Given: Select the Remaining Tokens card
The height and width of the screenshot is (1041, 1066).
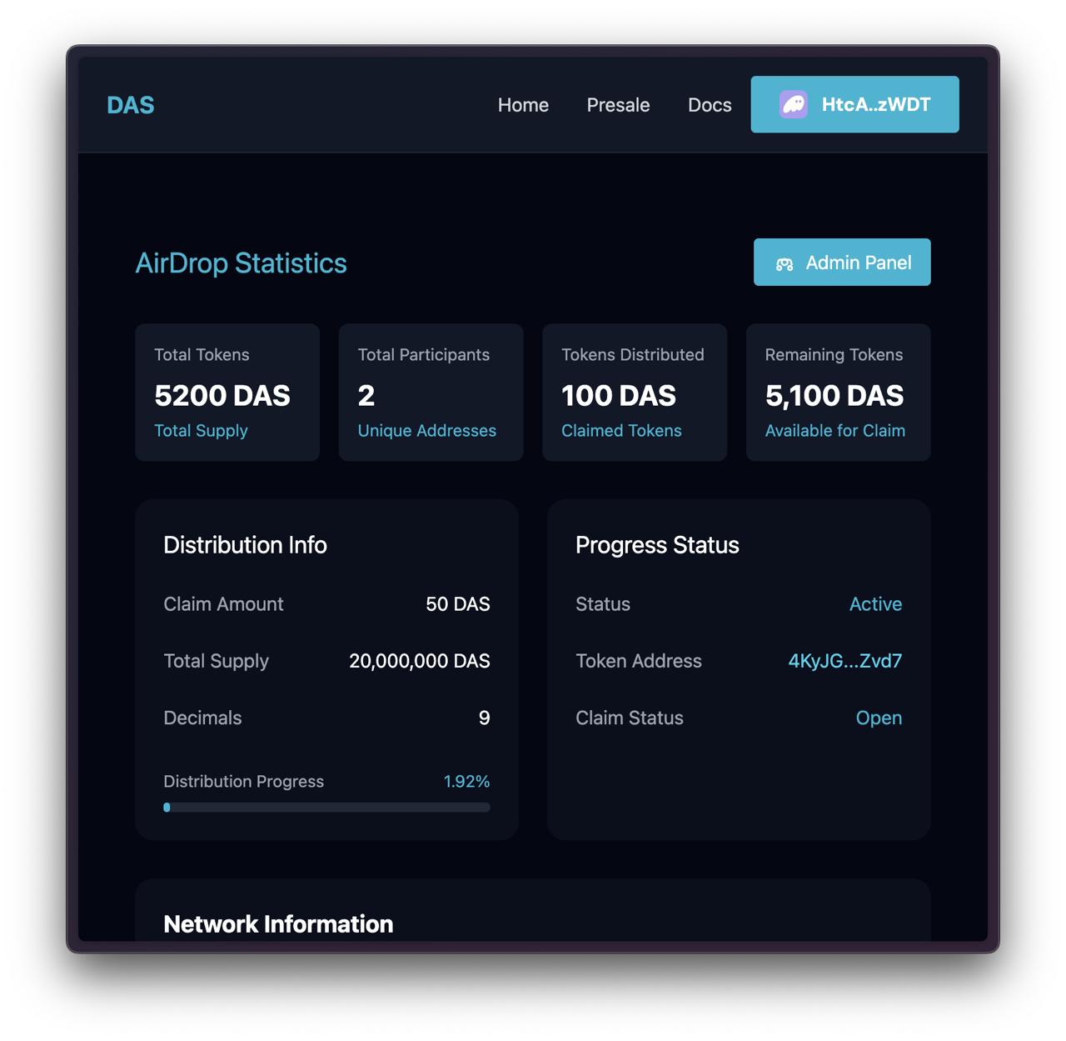Looking at the screenshot, I should click(x=838, y=393).
